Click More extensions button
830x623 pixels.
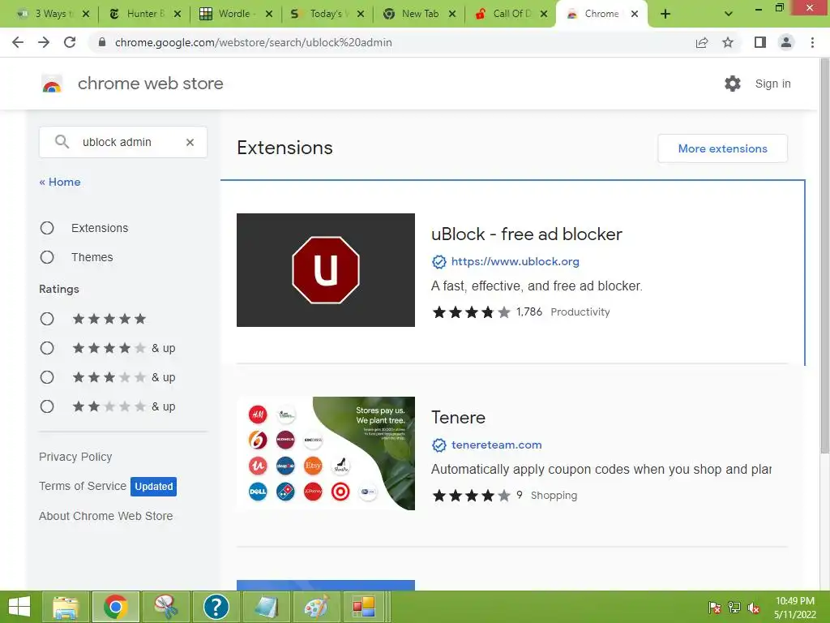722,149
